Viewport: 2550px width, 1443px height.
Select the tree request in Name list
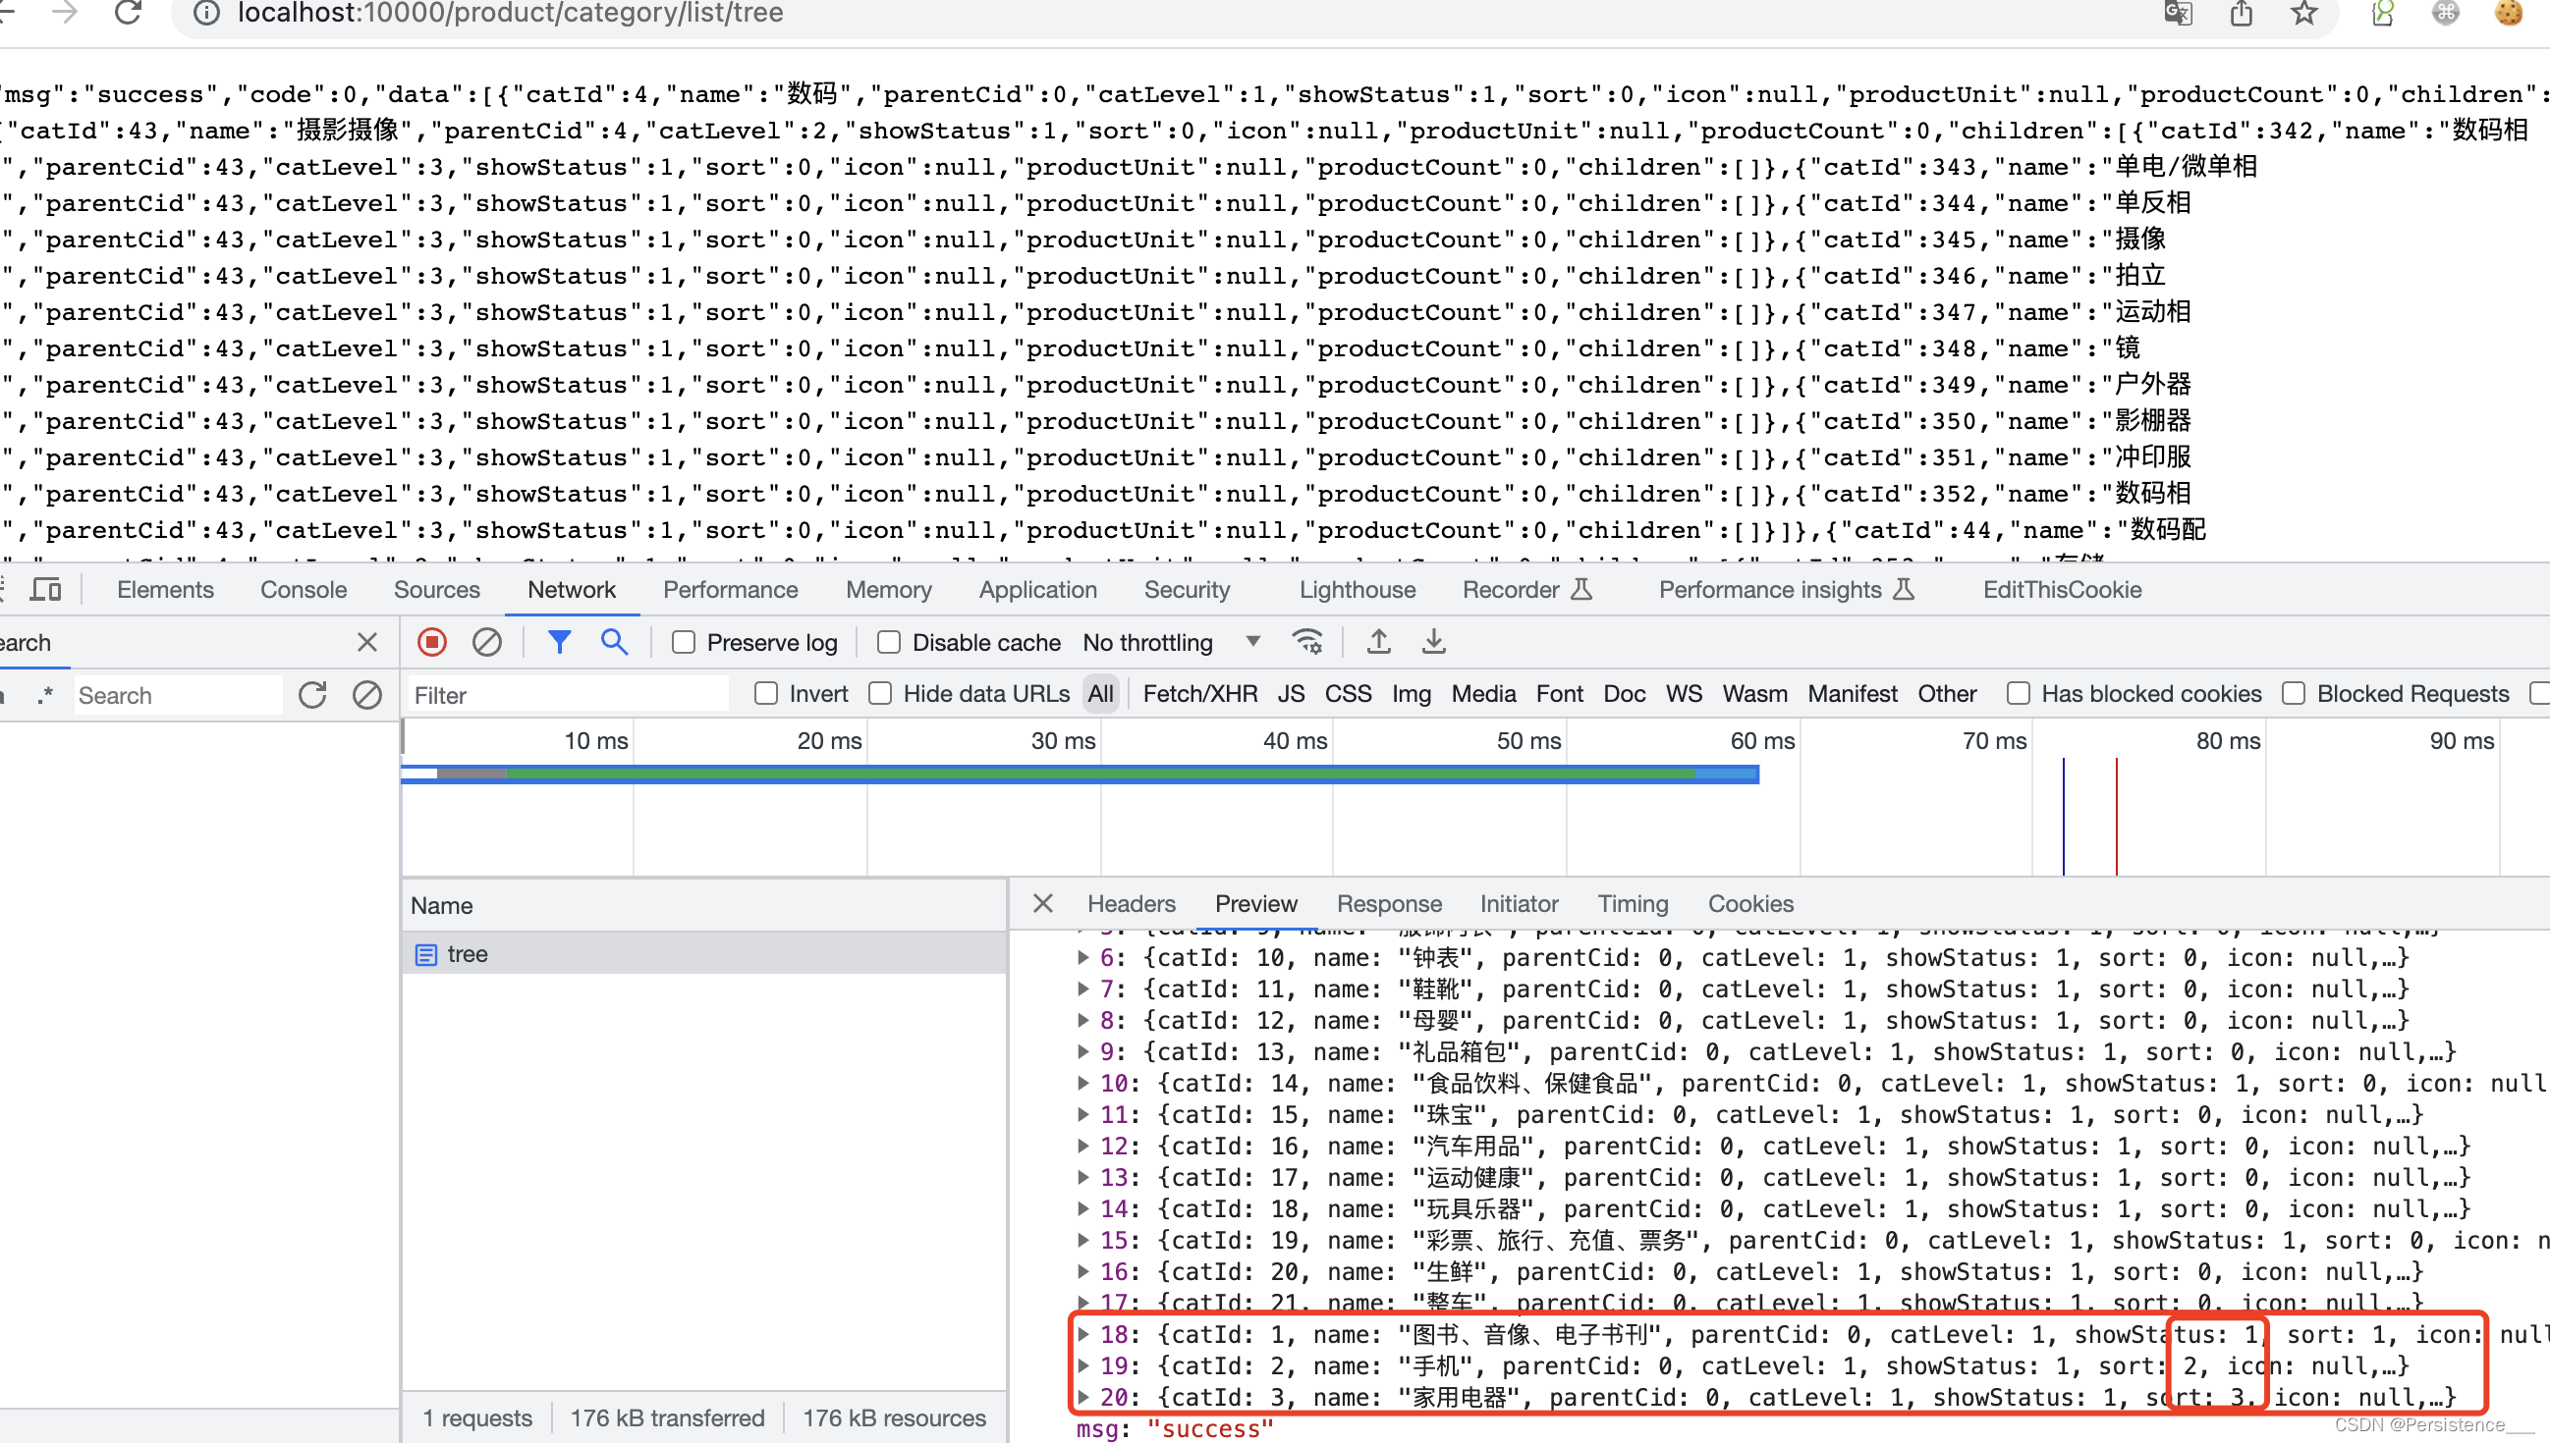[x=704, y=953]
